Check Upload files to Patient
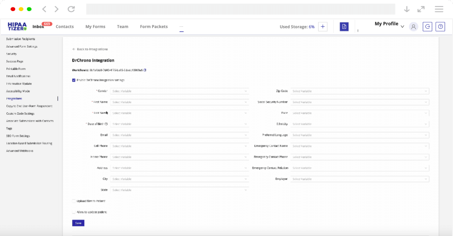Image resolution: width=453 pixels, height=236 pixels. coord(74,201)
